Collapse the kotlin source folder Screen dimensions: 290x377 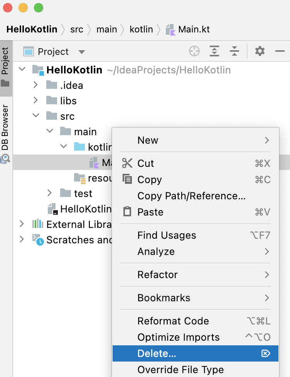pos(64,146)
